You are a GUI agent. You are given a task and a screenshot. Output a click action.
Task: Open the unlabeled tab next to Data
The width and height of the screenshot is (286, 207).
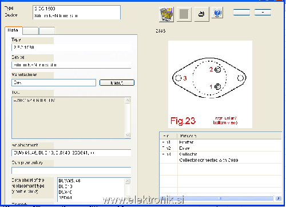pos(31,31)
